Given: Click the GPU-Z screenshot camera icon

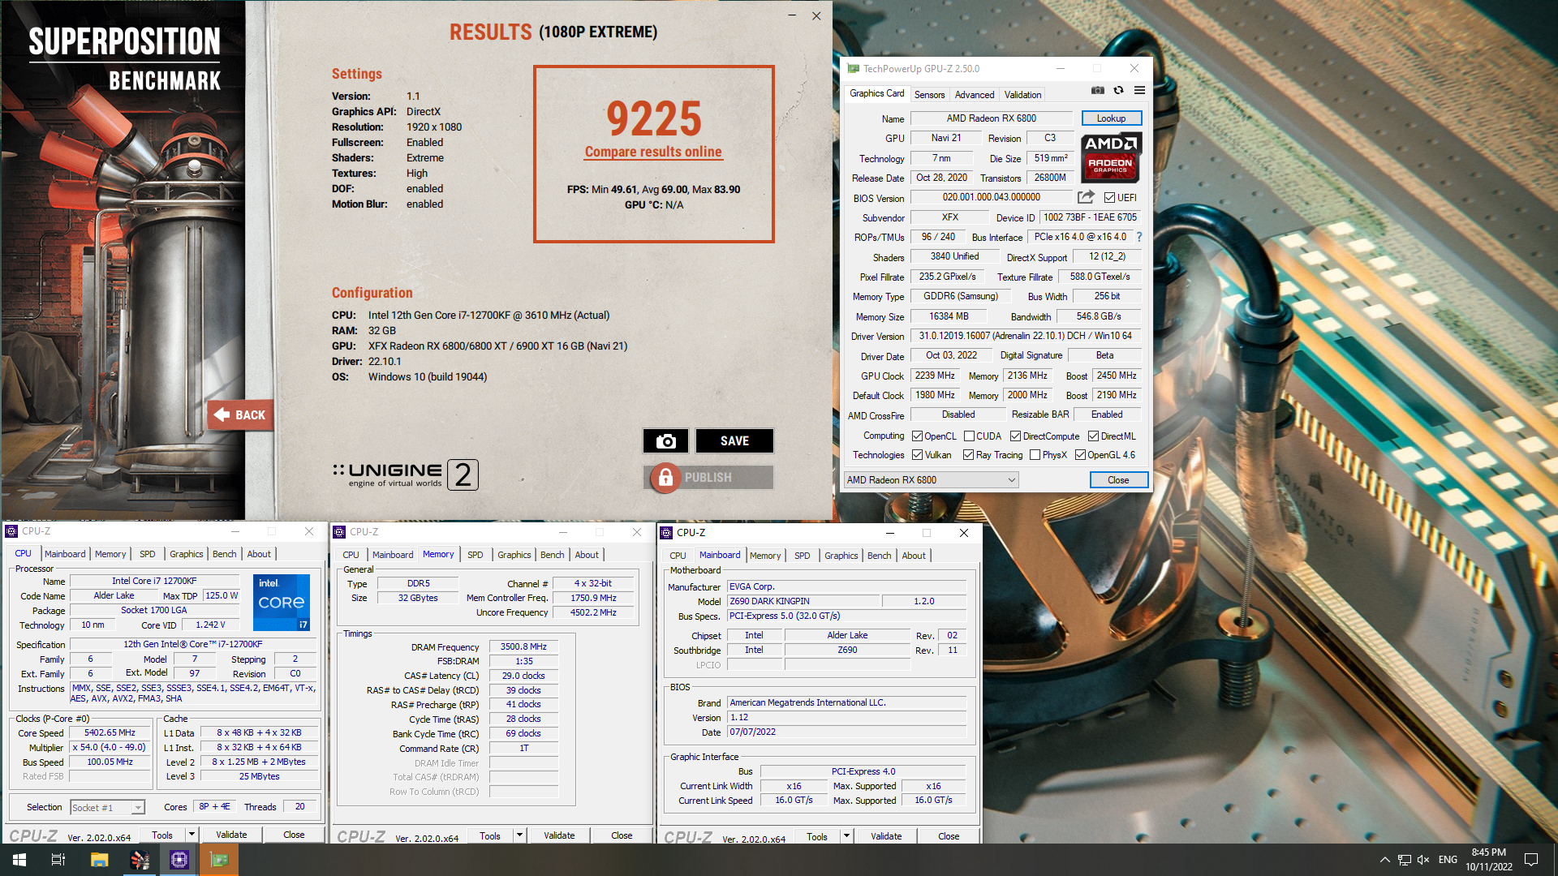Looking at the screenshot, I should click(x=1097, y=90).
